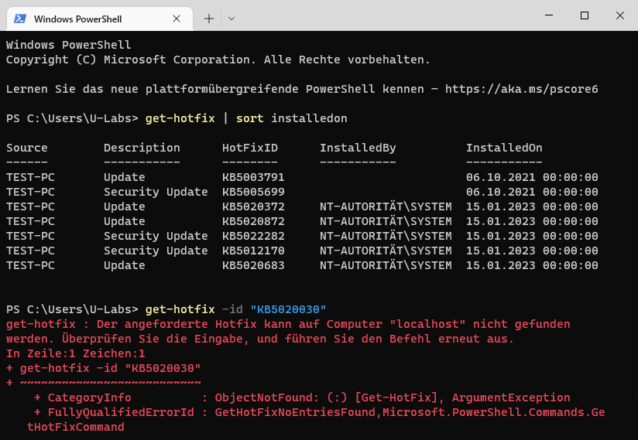Click InstalledOn date in the KB5003791 row
Image resolution: width=638 pixels, height=440 pixels.
click(532, 177)
